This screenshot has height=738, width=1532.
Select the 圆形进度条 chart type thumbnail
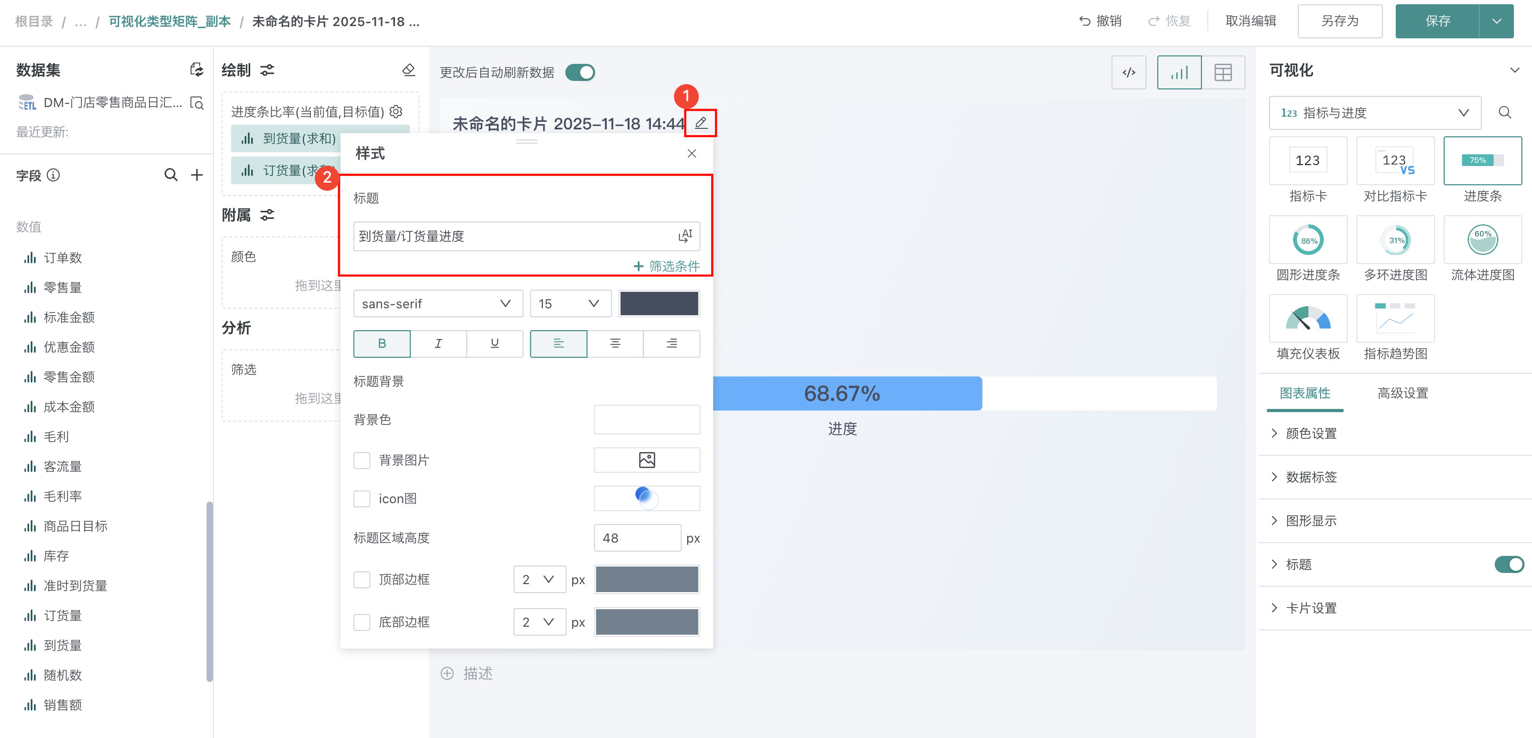(1308, 240)
